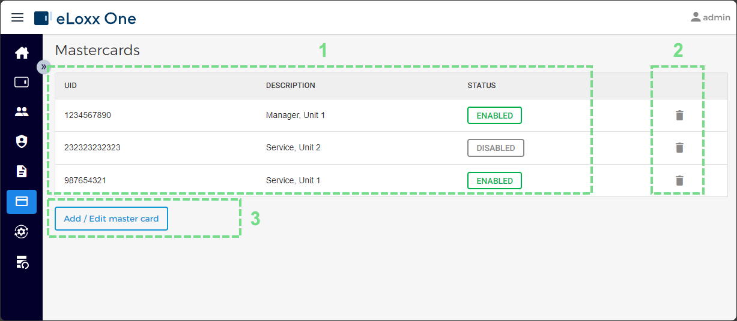Expand the sidebar with double chevron
This screenshot has height=321, width=737.
(43, 66)
